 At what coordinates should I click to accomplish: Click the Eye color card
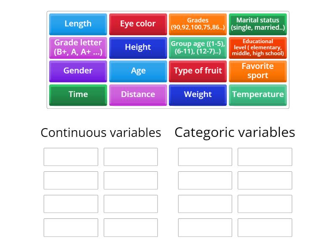[138, 24]
